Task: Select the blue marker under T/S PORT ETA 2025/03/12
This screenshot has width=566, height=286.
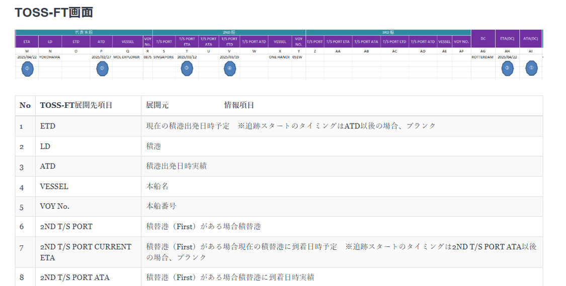Action: (187, 69)
